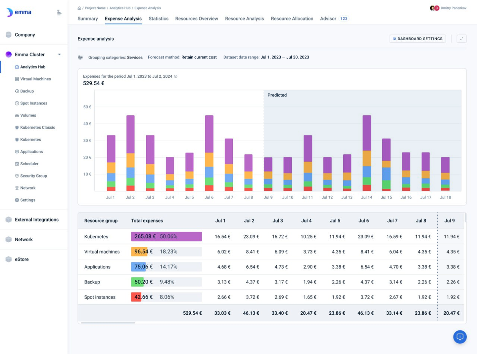Click the Applications blue expense bar

138,267
